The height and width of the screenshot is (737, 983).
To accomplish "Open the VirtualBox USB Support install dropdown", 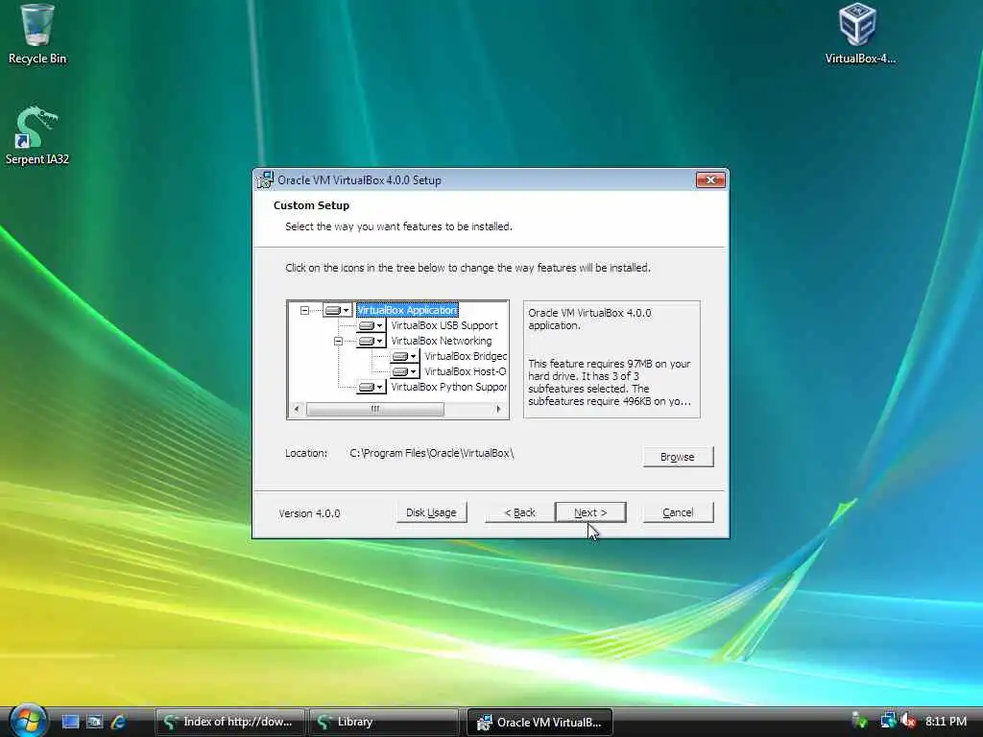I will tap(372, 326).
